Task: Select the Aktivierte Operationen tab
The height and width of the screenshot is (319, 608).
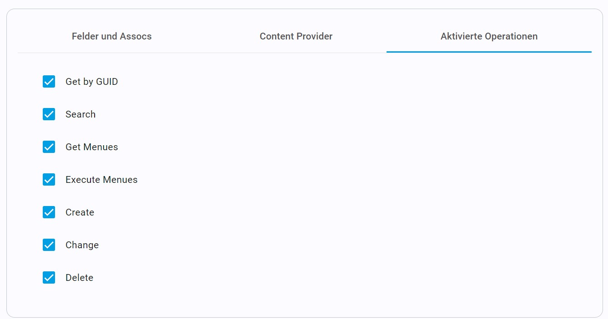Action: (x=489, y=36)
